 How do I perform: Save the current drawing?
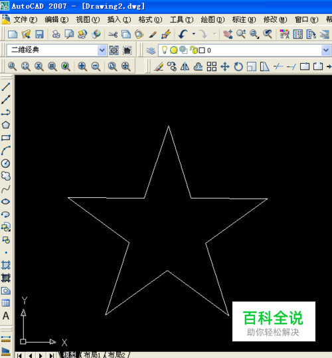39,35
